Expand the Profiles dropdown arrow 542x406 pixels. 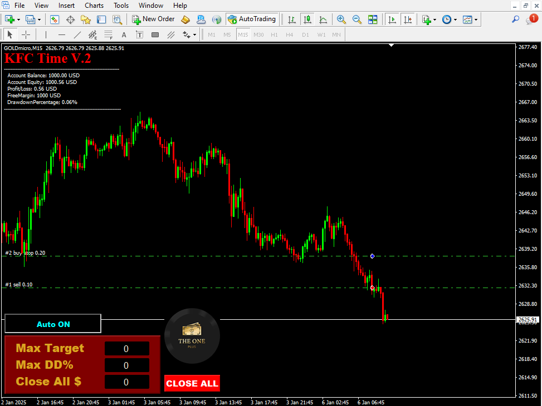tap(40, 19)
